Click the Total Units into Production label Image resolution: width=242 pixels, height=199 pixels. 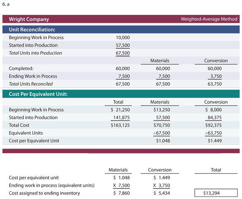coord(35,53)
